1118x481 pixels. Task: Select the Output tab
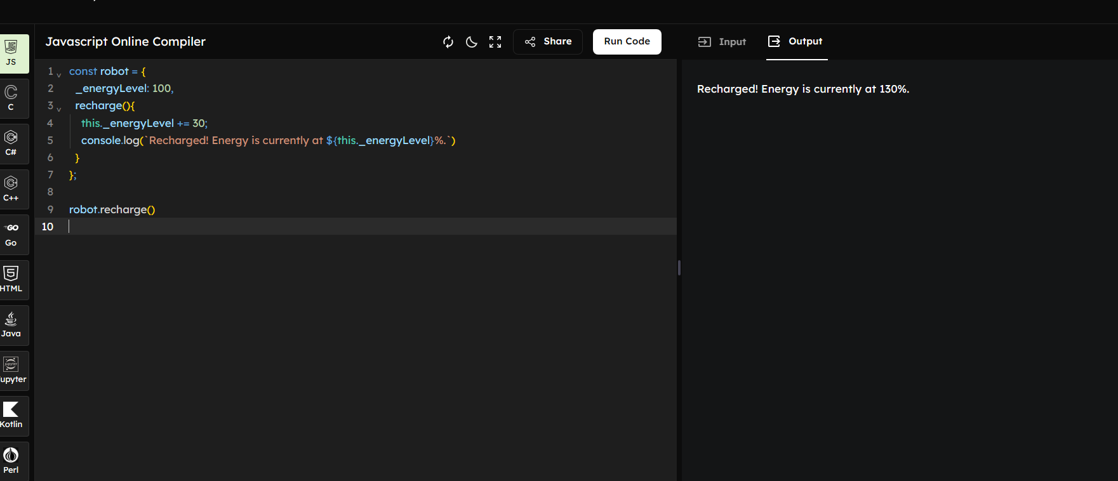coord(796,42)
